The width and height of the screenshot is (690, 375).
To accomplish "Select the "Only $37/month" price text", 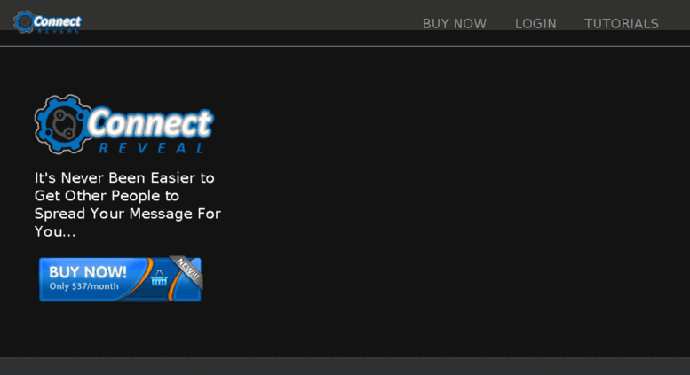I will [x=83, y=286].
